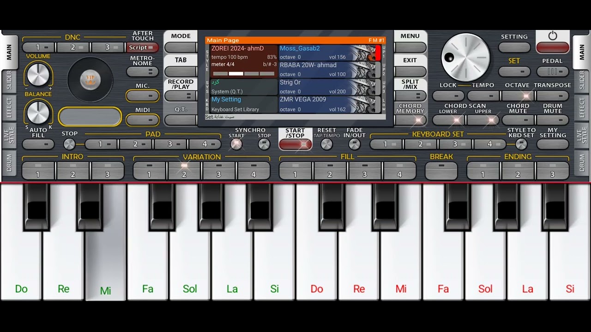Click the Mode button
This screenshot has width=591, height=332.
(181, 47)
